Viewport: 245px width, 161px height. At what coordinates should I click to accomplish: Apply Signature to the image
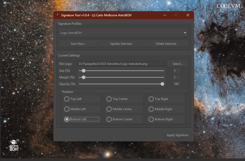177,135
